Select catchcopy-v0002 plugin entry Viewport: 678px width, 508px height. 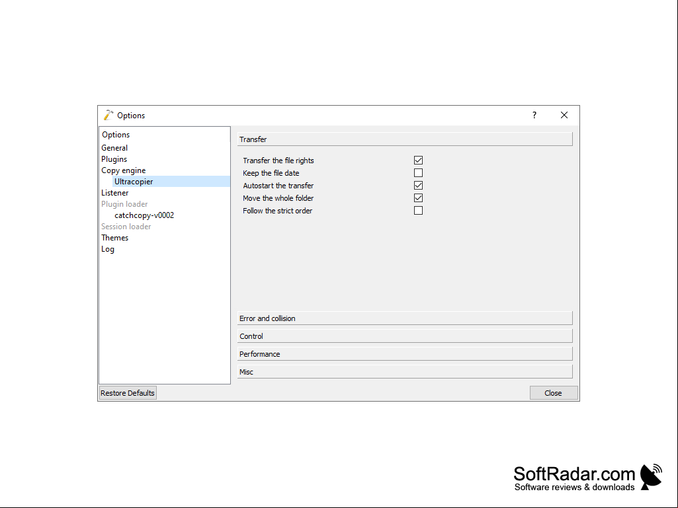tap(144, 215)
